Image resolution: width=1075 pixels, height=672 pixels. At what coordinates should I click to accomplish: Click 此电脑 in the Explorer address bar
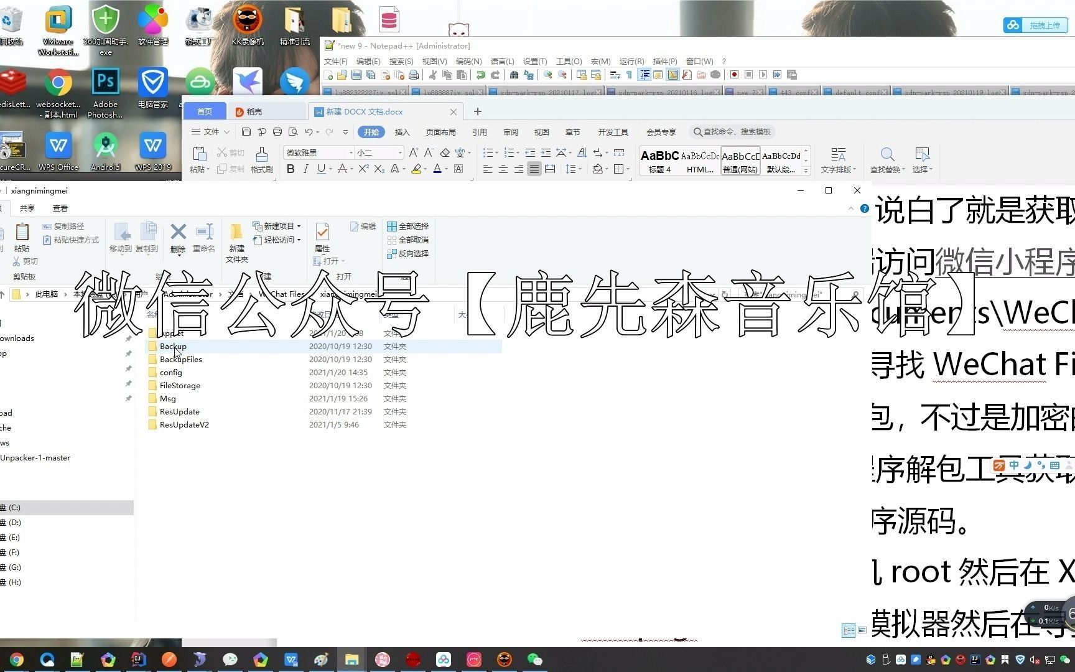[46, 294]
